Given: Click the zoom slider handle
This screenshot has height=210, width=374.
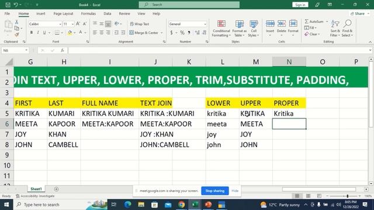Looking at the screenshot, I should 348,196.
